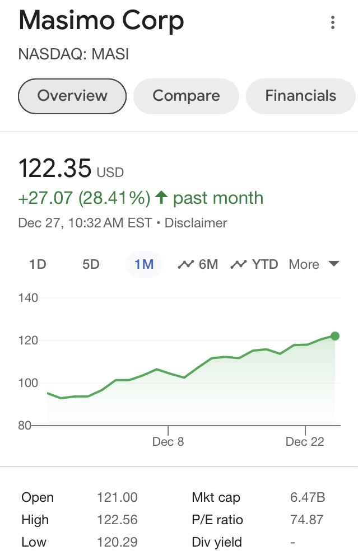Click the green up arrow icon

tap(161, 198)
